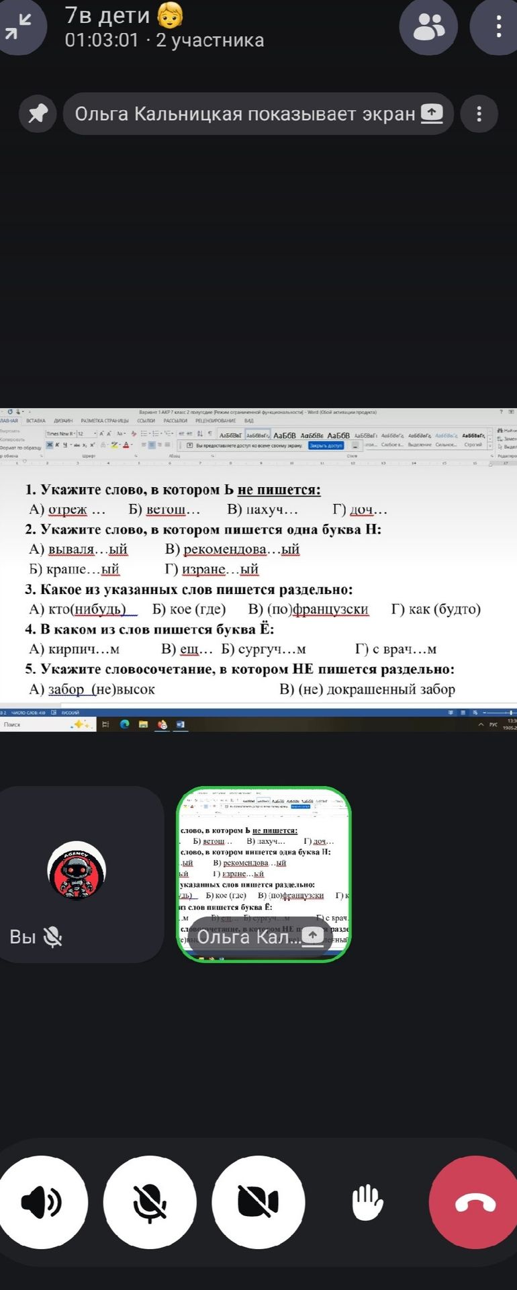Click answer 'Г) изране…ый'

pos(211,570)
